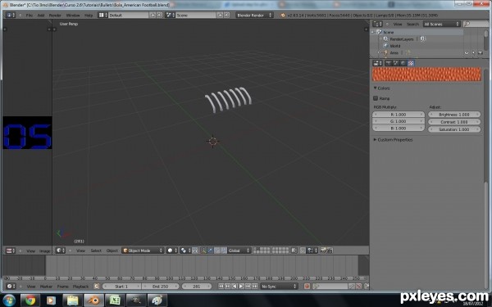Screen dimensions: 492x307
Task: Add a new screen layout
Action: pos(153,15)
